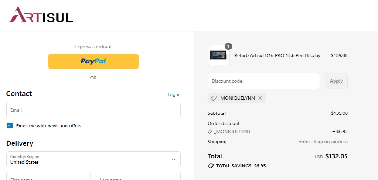Focus the Last name field
Screen dimensions: 378x180
138,176
